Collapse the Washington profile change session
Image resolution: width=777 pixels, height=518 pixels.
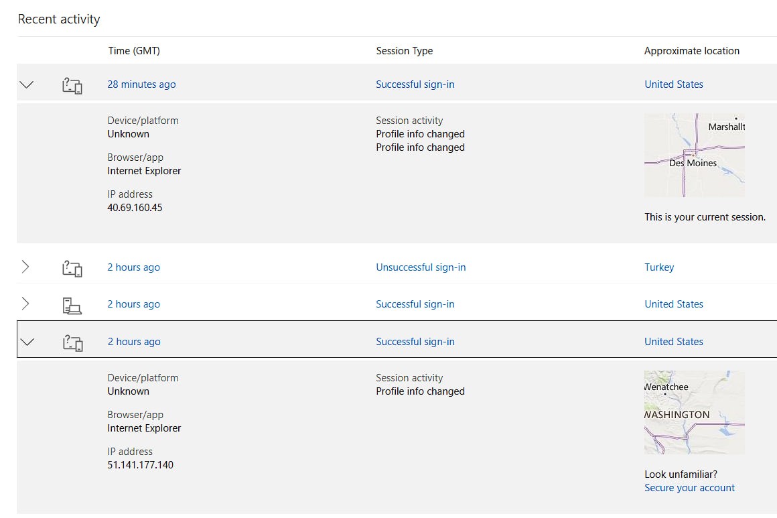tap(26, 342)
